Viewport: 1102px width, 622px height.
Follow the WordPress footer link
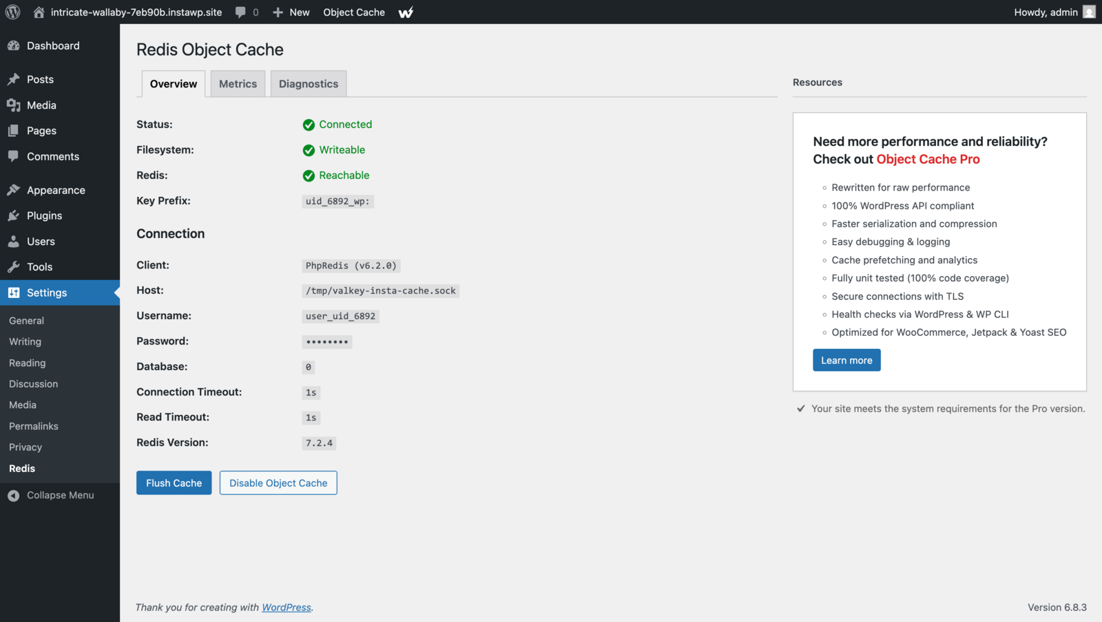(x=287, y=608)
